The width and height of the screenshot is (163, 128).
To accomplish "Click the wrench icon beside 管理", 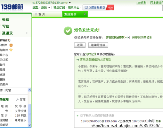I will [x=17, y=99].
